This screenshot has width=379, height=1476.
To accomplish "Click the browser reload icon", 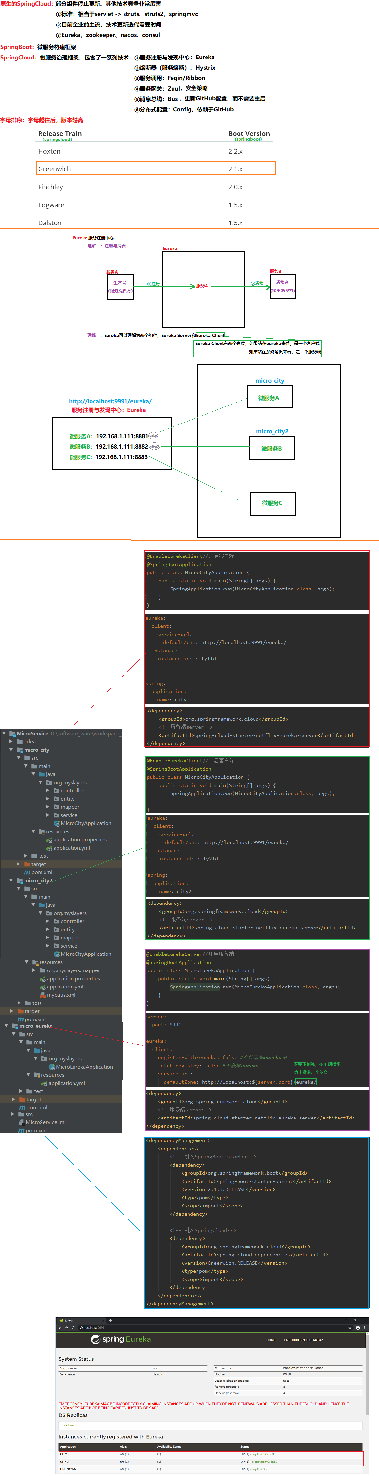I will [73, 1328].
